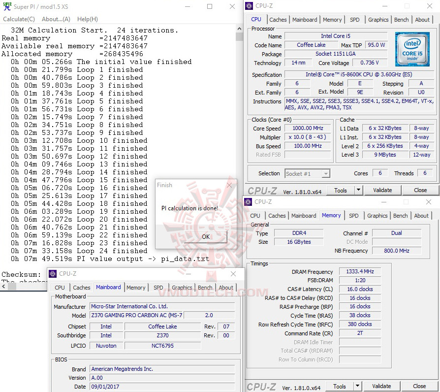Click Validate button in top CPU-Z window
Viewport: 440px width, 392px height.
click(x=382, y=191)
